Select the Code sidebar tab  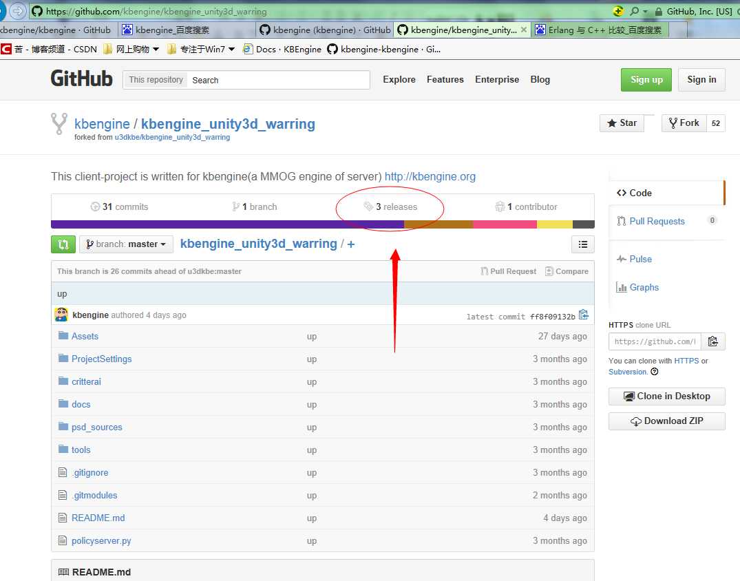pos(666,193)
